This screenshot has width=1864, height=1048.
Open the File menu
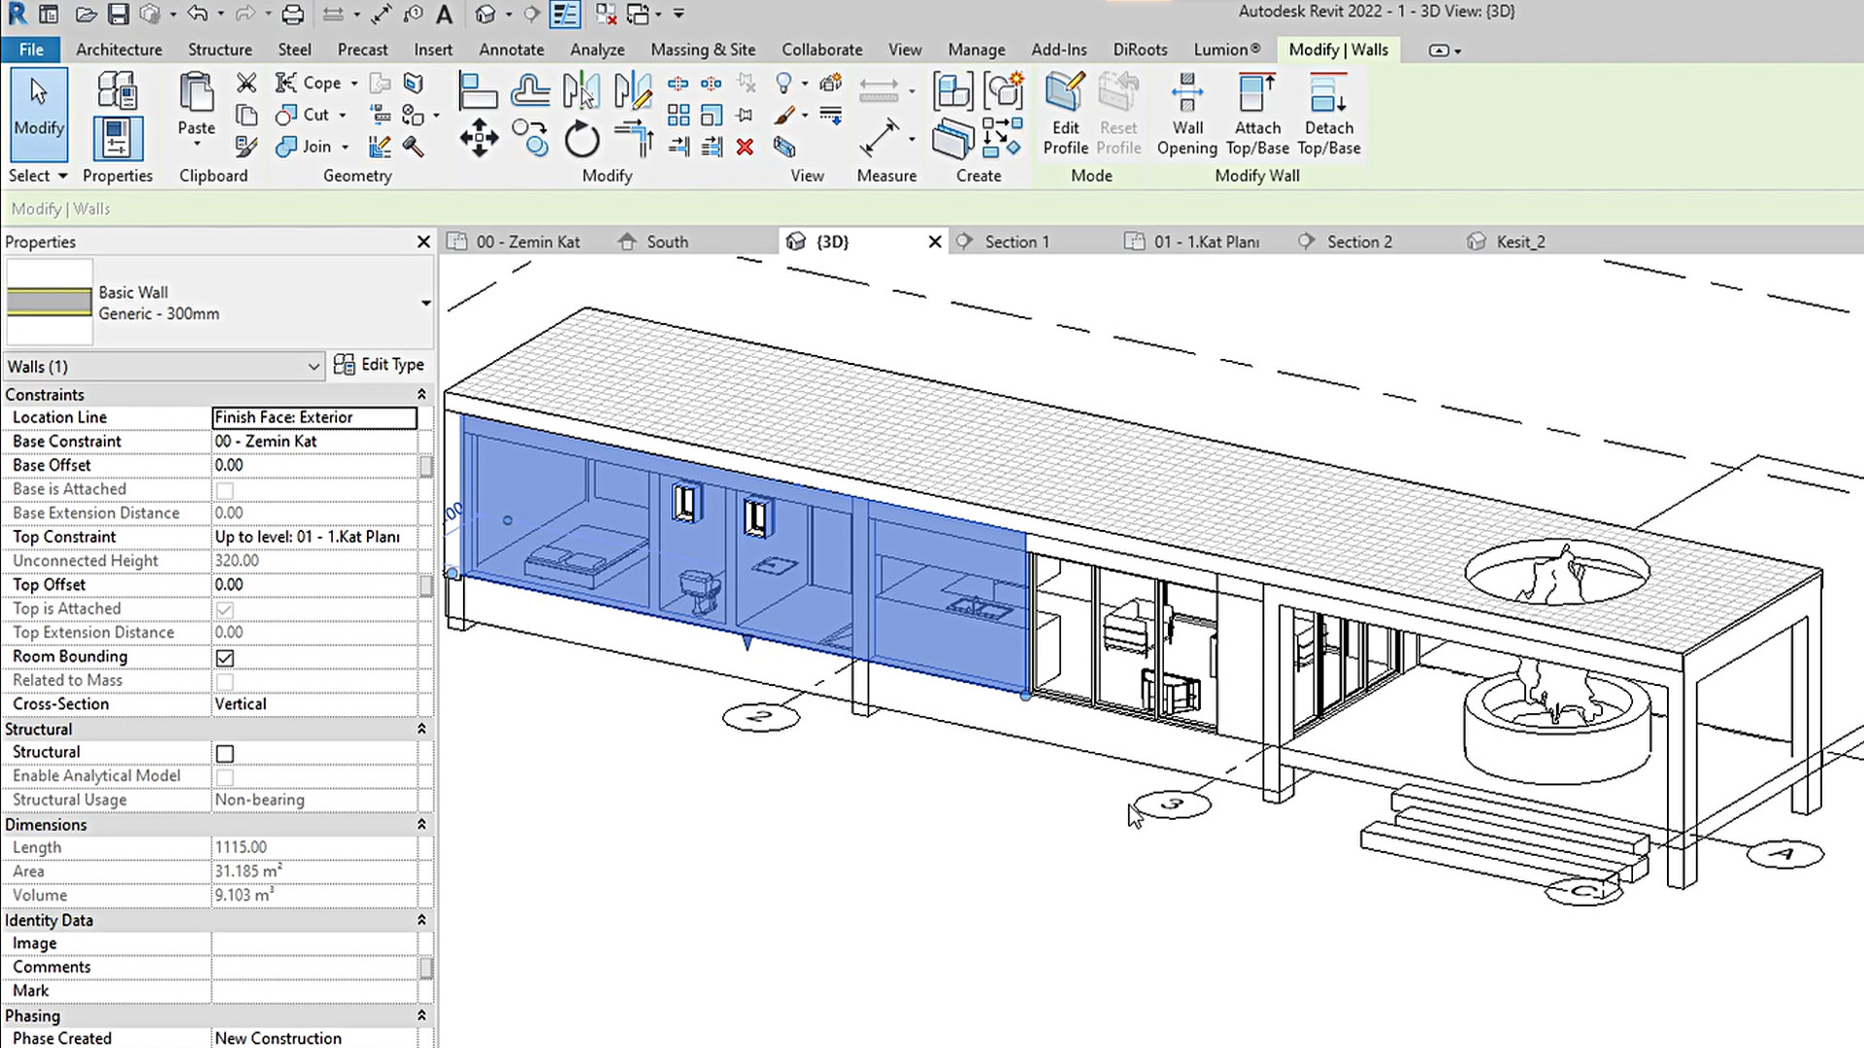(31, 49)
